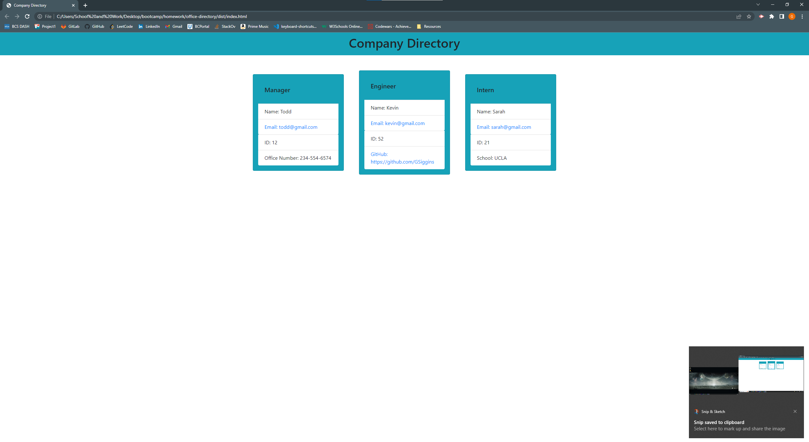Click Kevin's email link
Viewport: 809px width, 442px height.
pos(398,123)
